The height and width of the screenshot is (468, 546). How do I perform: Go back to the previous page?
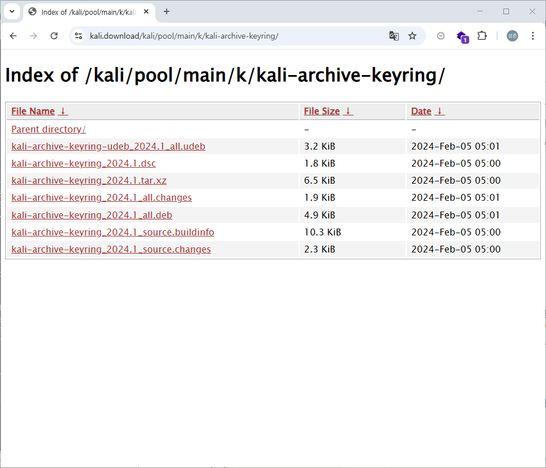[13, 36]
